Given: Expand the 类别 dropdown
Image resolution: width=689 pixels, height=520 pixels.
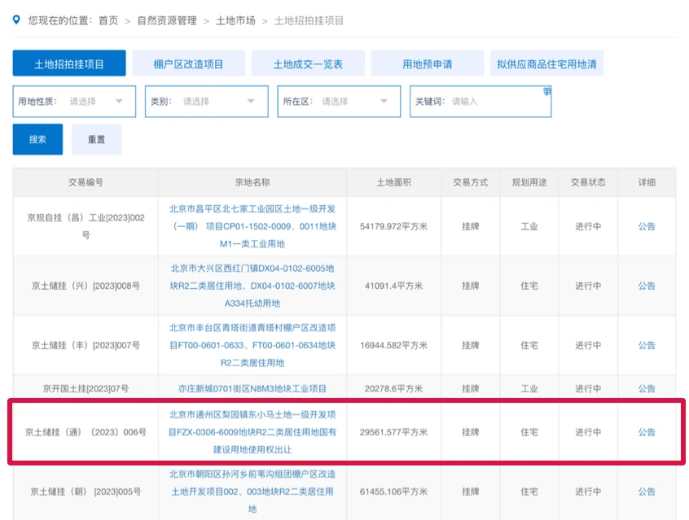Looking at the screenshot, I should (207, 102).
